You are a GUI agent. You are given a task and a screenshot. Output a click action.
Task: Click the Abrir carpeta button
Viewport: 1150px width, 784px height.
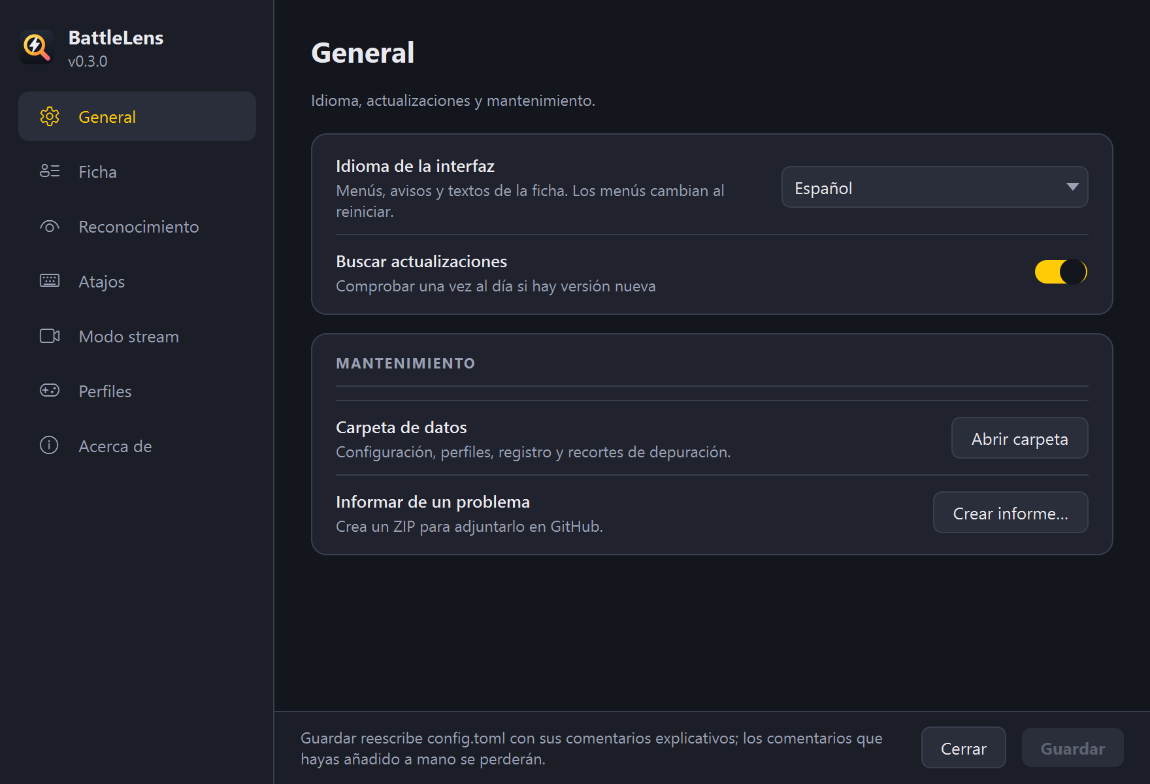(1019, 438)
